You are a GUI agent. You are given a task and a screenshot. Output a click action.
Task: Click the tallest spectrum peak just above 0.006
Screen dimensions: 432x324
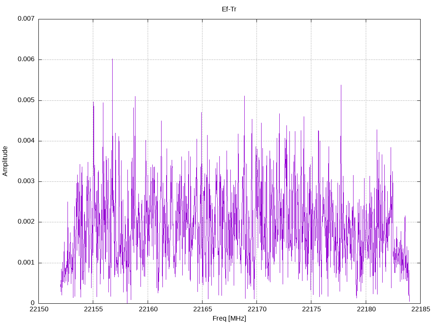112,59
